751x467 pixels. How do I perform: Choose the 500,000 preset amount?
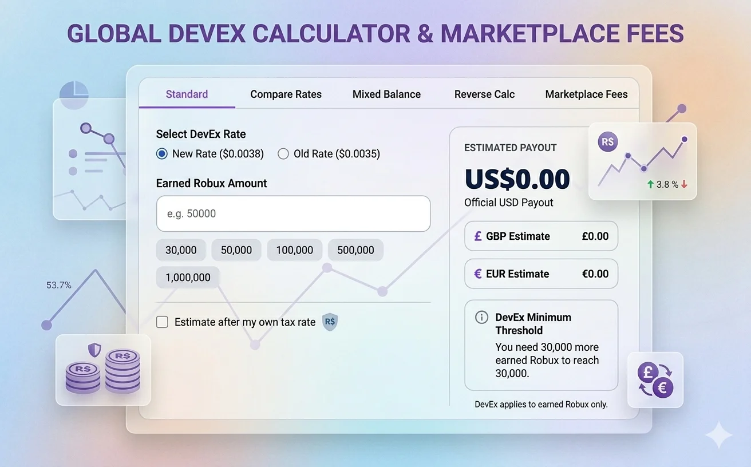(355, 250)
